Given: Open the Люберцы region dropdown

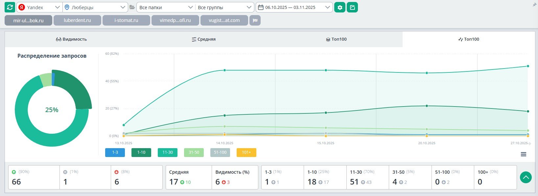Looking at the screenshot, I should click(x=95, y=7).
